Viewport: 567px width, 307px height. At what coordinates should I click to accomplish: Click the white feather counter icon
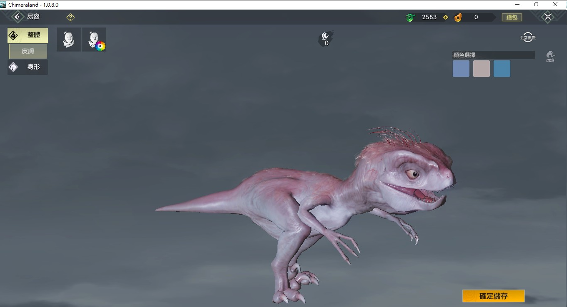(326, 38)
